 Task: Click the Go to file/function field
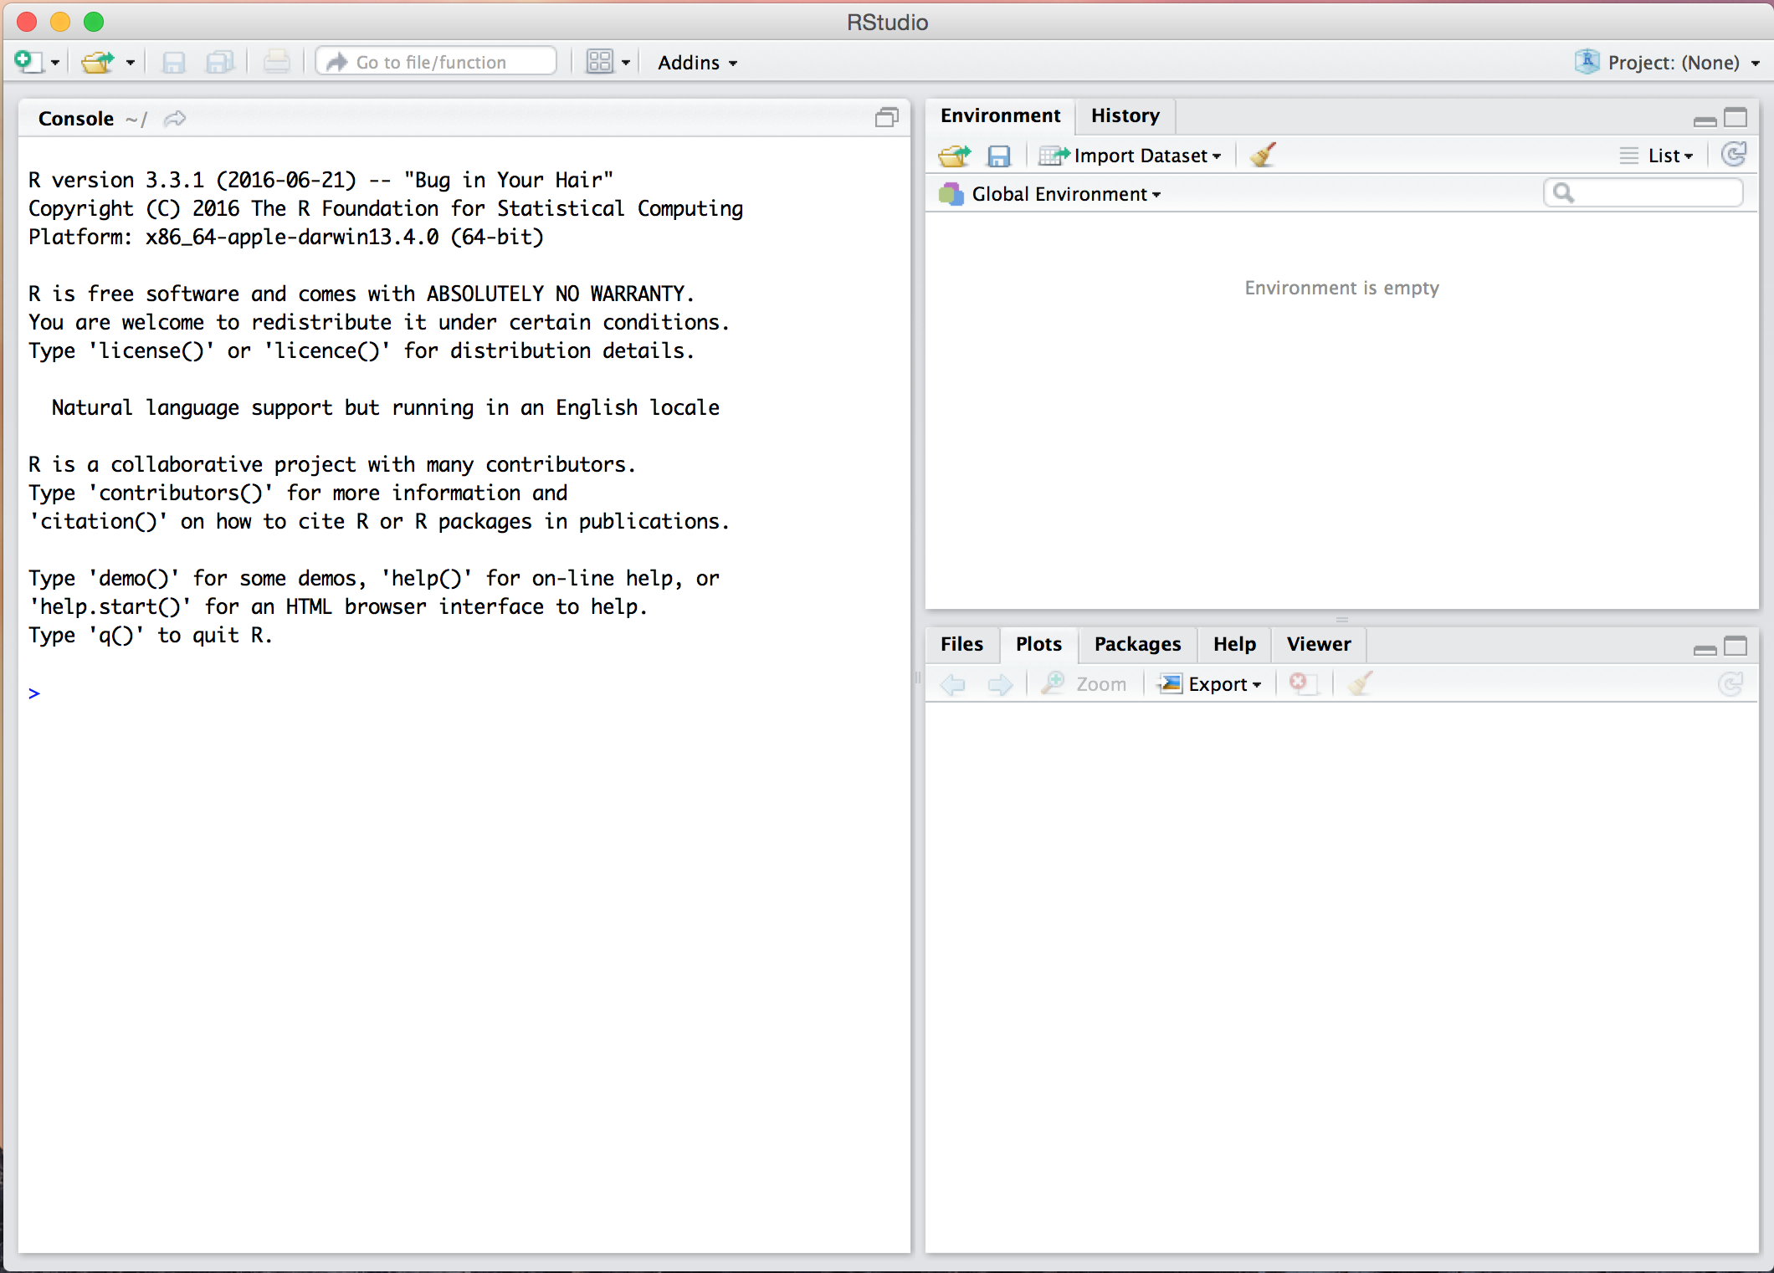pos(436,62)
